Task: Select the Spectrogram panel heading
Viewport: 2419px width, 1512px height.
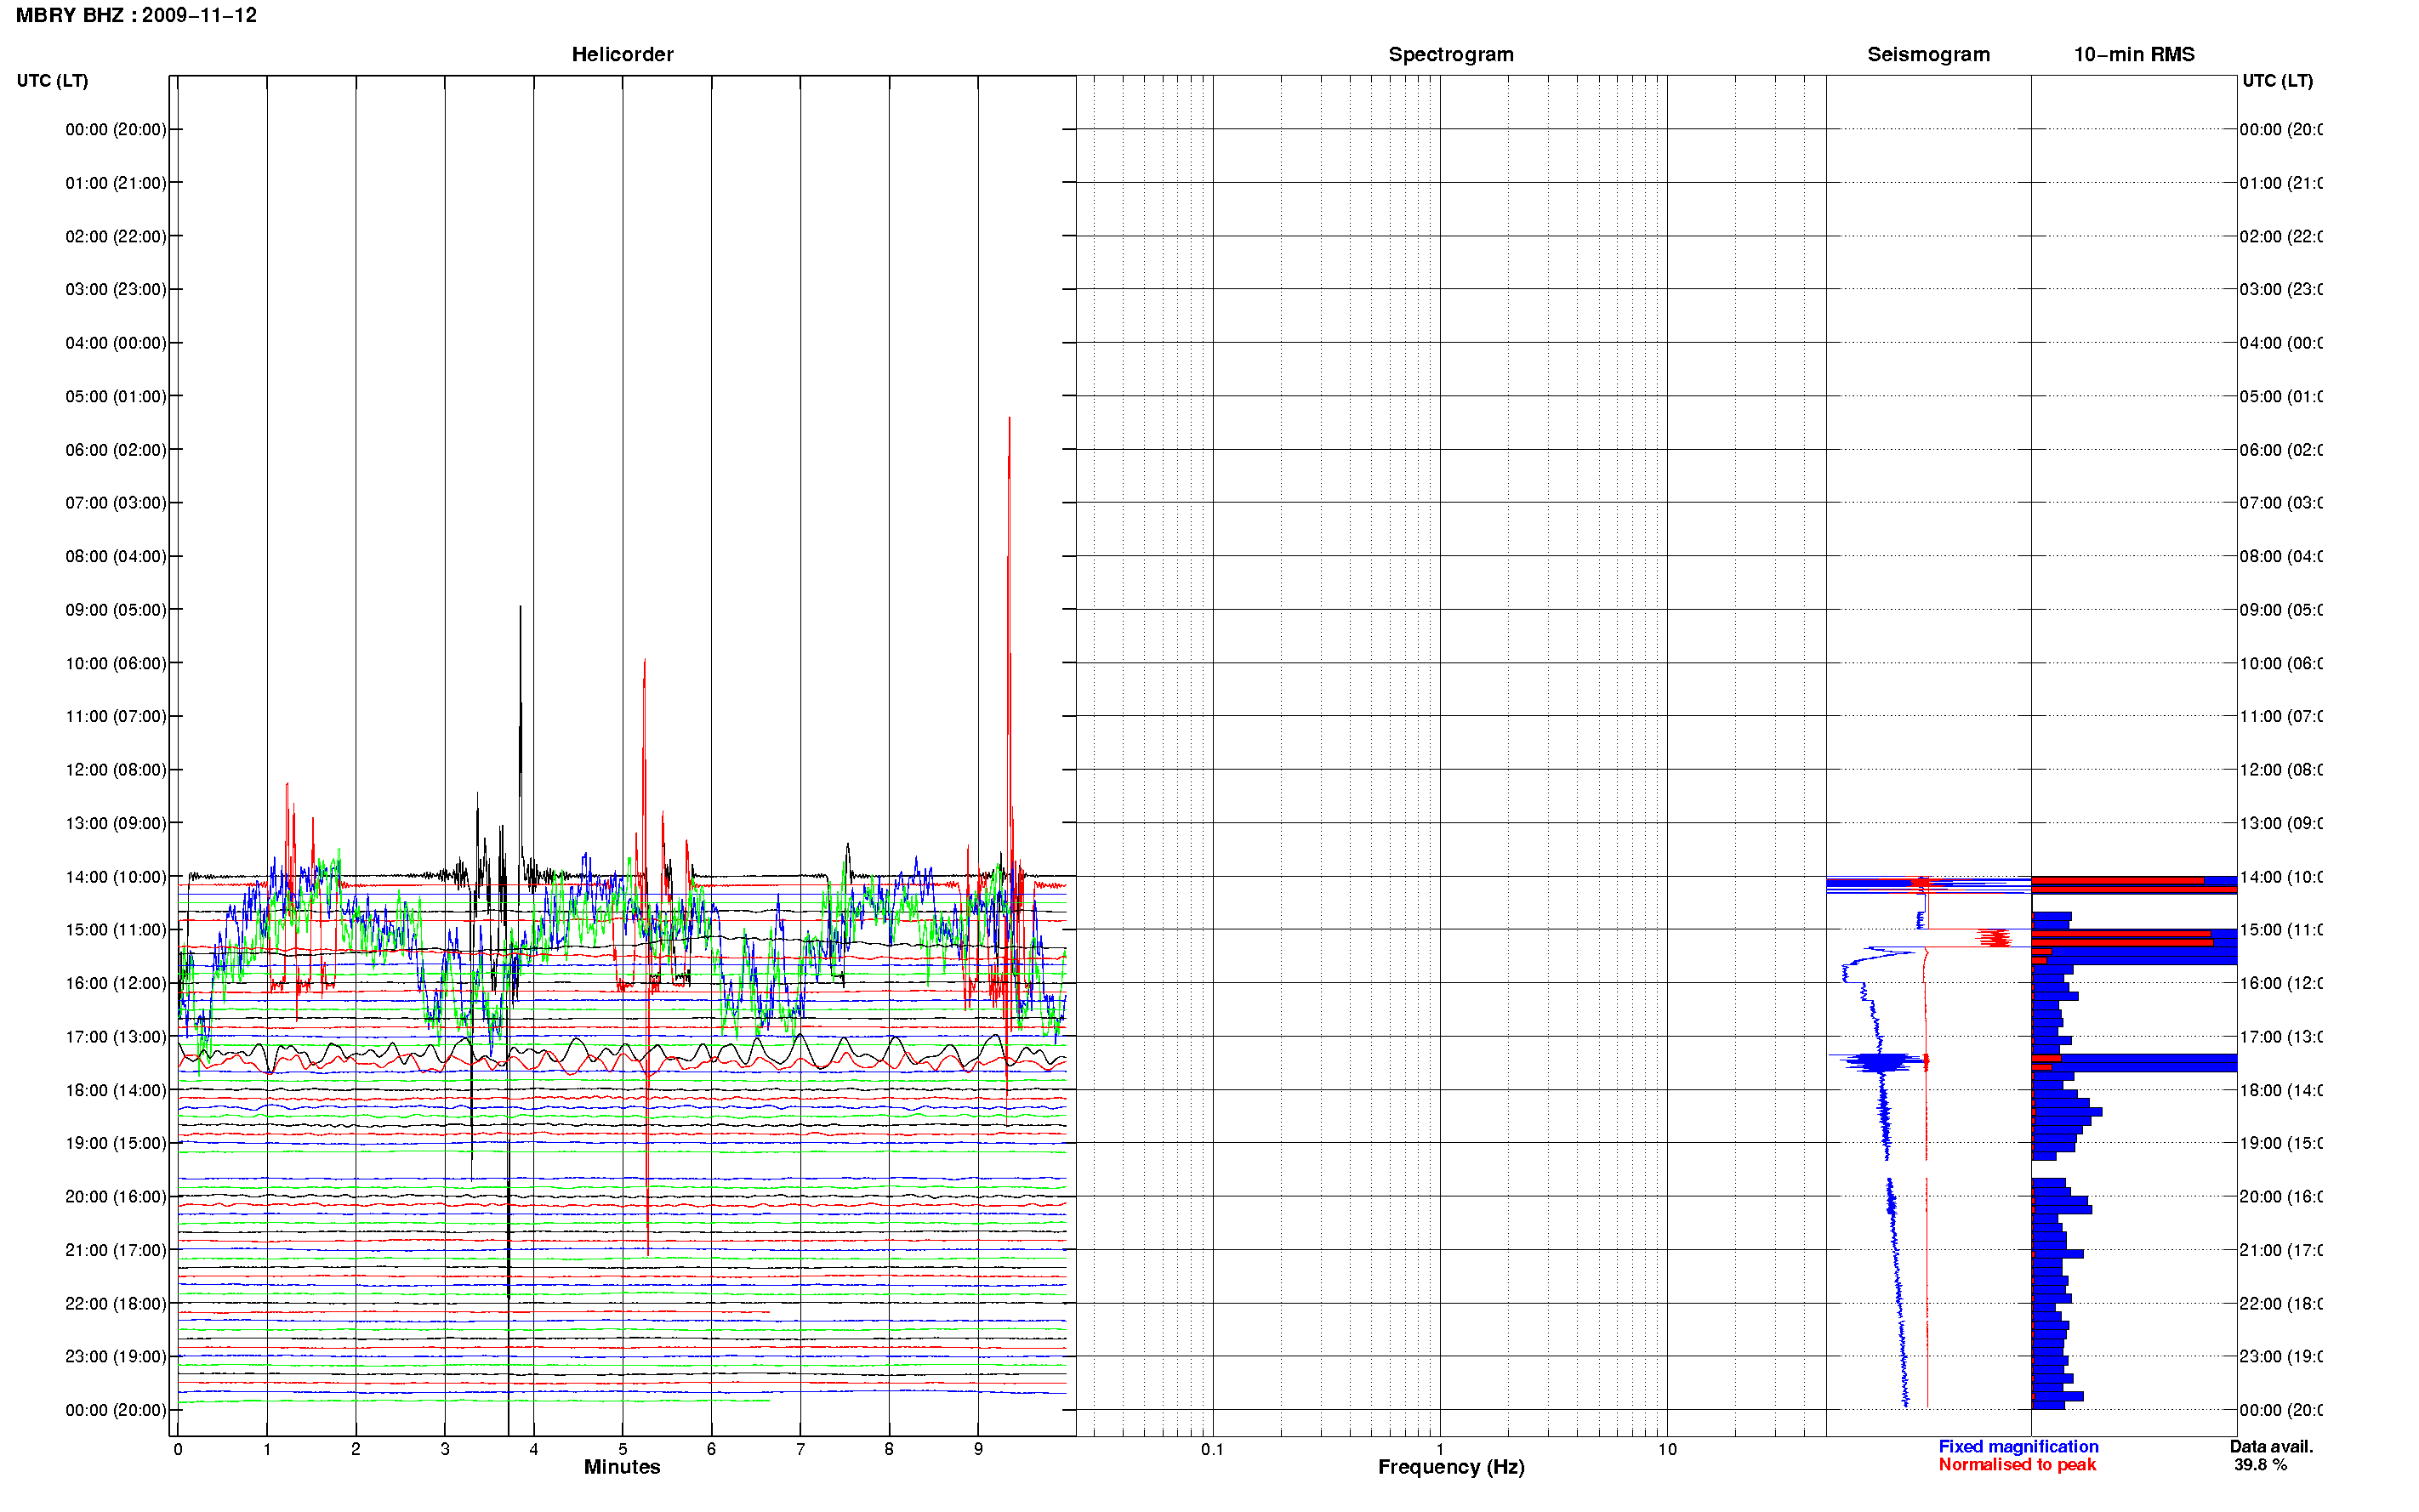Action: [1450, 55]
